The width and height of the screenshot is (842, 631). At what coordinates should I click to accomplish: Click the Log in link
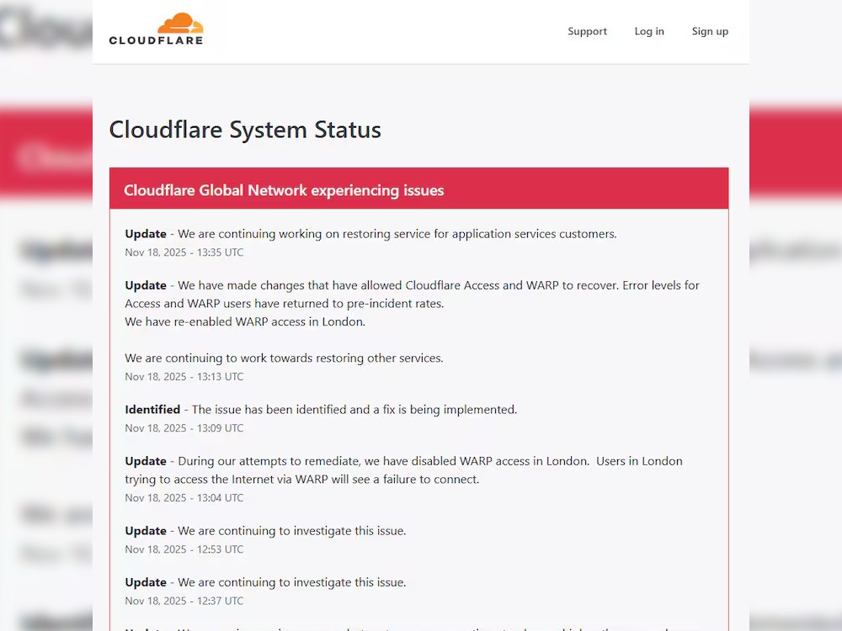(x=649, y=31)
